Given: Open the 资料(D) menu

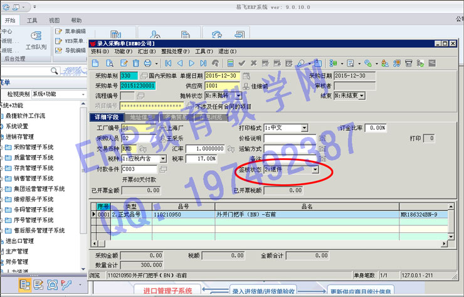Looking at the screenshot, I should pos(100,51).
